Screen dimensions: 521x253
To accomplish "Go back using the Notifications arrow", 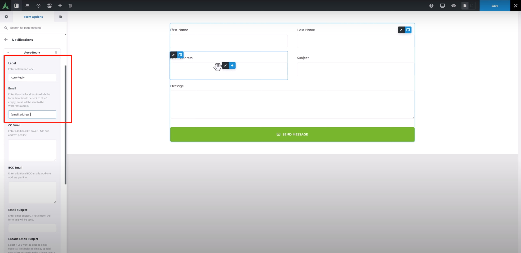I will [6, 40].
